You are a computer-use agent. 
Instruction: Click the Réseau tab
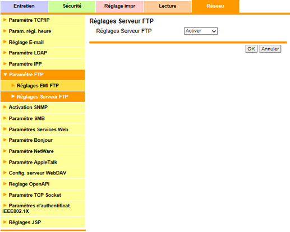click(215, 6)
